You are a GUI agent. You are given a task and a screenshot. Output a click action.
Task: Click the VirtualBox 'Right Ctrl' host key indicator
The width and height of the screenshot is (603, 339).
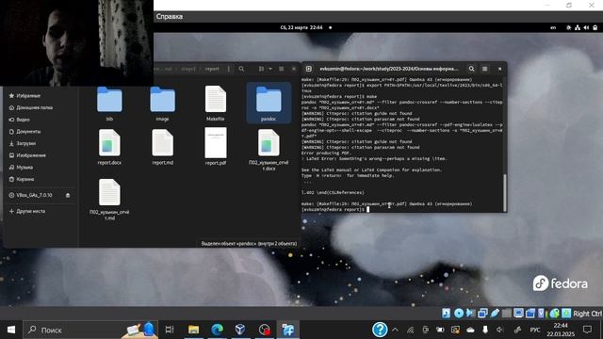click(x=587, y=314)
